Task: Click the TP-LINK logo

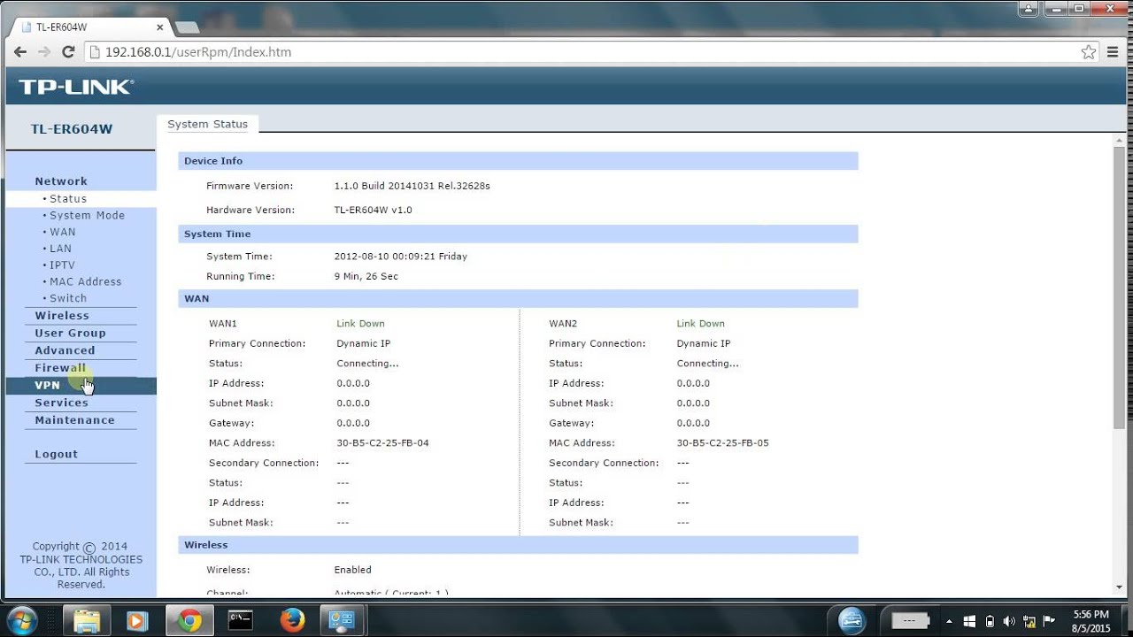Action: 76,87
